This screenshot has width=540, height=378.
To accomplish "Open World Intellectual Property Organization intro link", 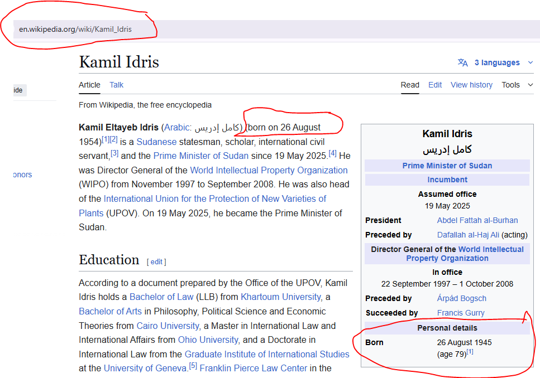I will [269, 170].
